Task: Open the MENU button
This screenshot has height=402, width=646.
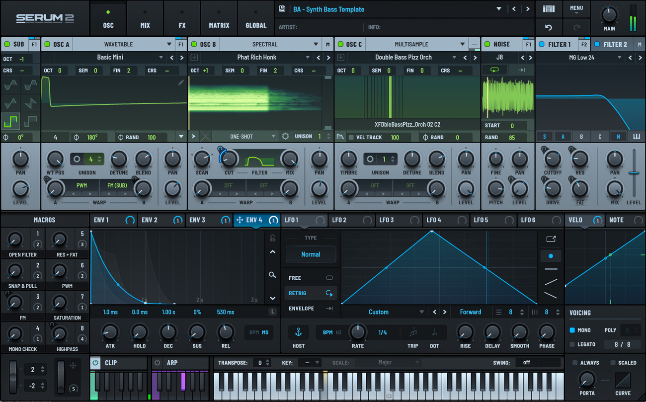Action: [576, 8]
